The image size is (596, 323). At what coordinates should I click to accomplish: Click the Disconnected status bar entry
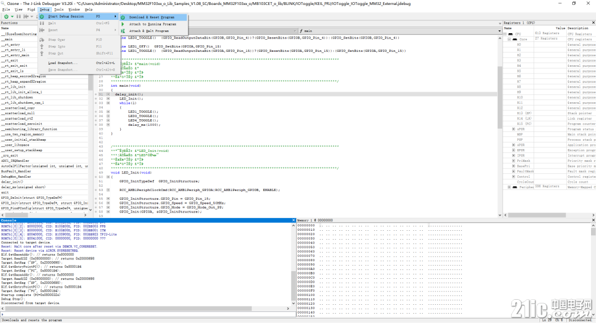tap(580, 320)
